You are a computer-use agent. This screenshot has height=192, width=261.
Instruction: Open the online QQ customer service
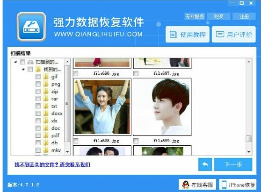[197, 185]
